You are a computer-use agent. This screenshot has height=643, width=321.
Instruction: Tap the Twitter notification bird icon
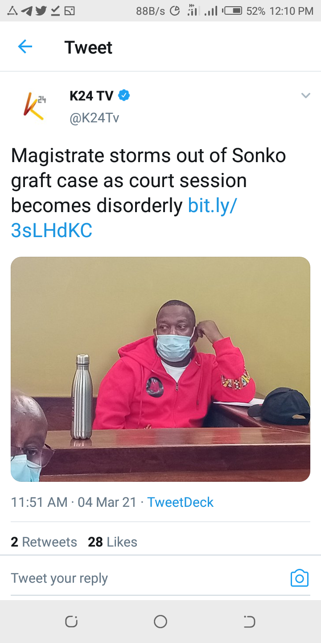pyautogui.click(x=41, y=11)
